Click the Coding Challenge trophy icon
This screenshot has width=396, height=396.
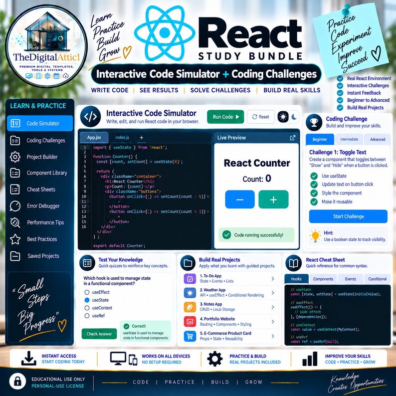[314, 122]
